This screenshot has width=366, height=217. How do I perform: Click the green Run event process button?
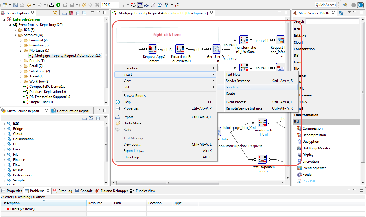tap(58, 5)
